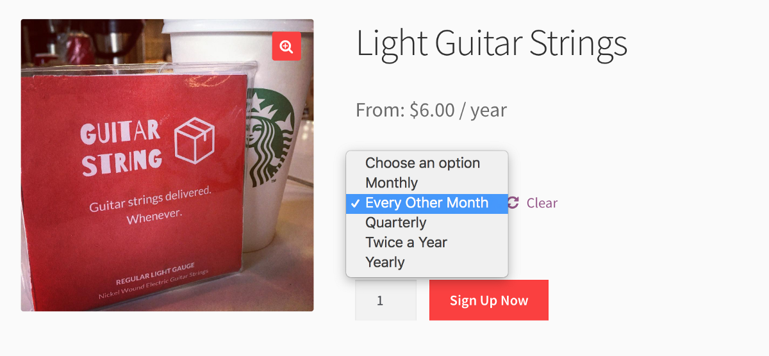Choose the Yearly subscription option
The image size is (769, 356).
384,263
